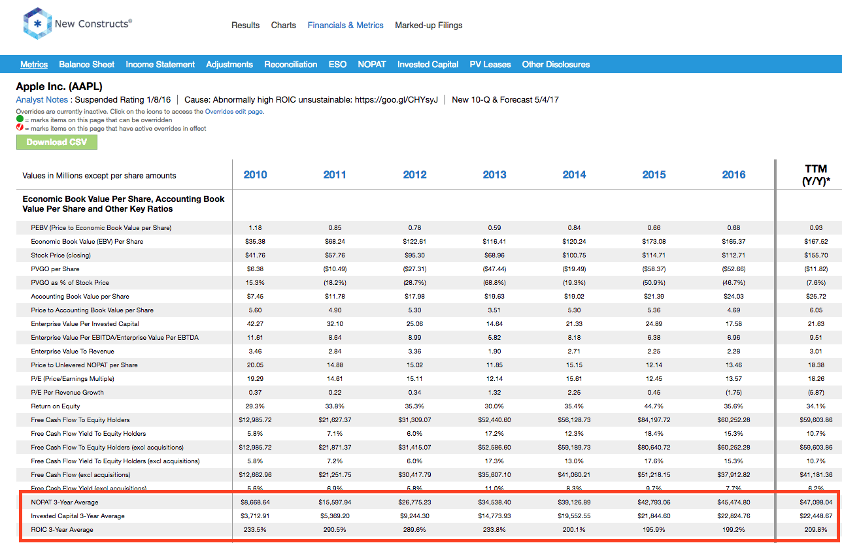The image size is (842, 543).
Task: Click 2016 stock price $112.71
Action: click(733, 255)
